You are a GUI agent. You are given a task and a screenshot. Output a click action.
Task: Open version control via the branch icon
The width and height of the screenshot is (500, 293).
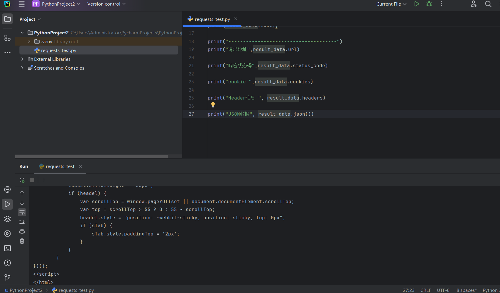7,277
